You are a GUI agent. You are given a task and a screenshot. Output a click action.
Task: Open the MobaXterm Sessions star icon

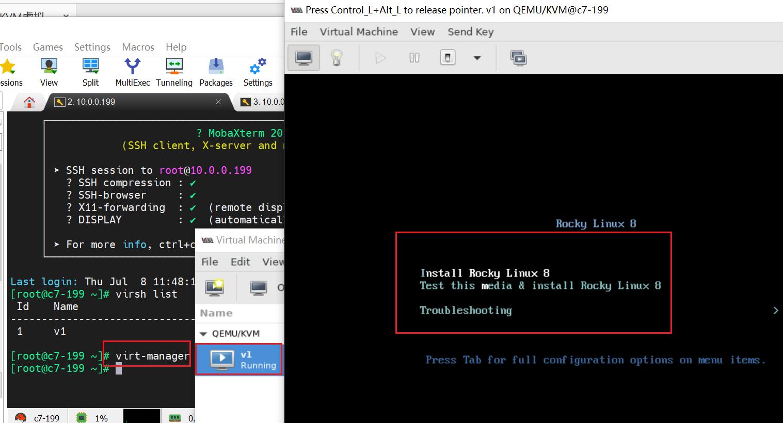pos(8,72)
